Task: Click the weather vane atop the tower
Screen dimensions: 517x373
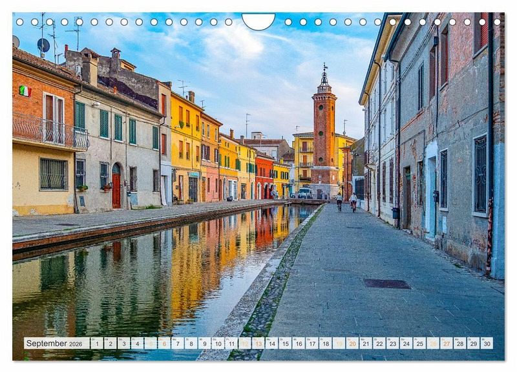Action: (324, 67)
